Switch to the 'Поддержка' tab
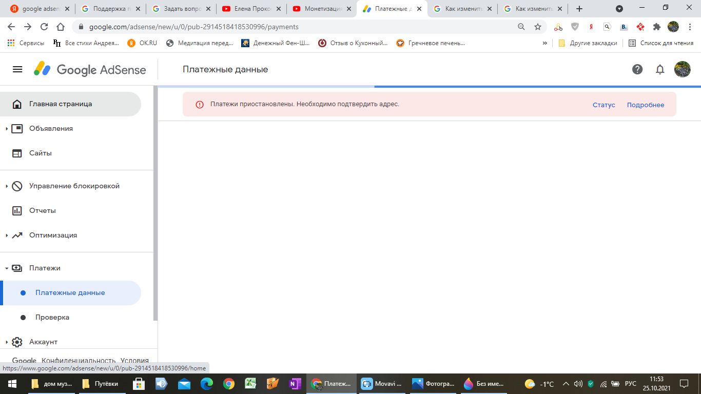The image size is (701, 394). 110,9
